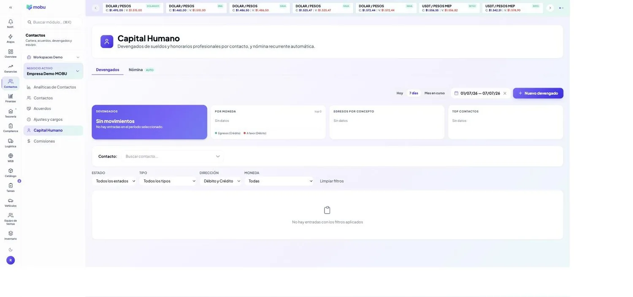Image resolution: width=633 pixels, height=297 pixels.
Task: Open Compliance clipboard icon
Action: pyautogui.click(x=11, y=128)
